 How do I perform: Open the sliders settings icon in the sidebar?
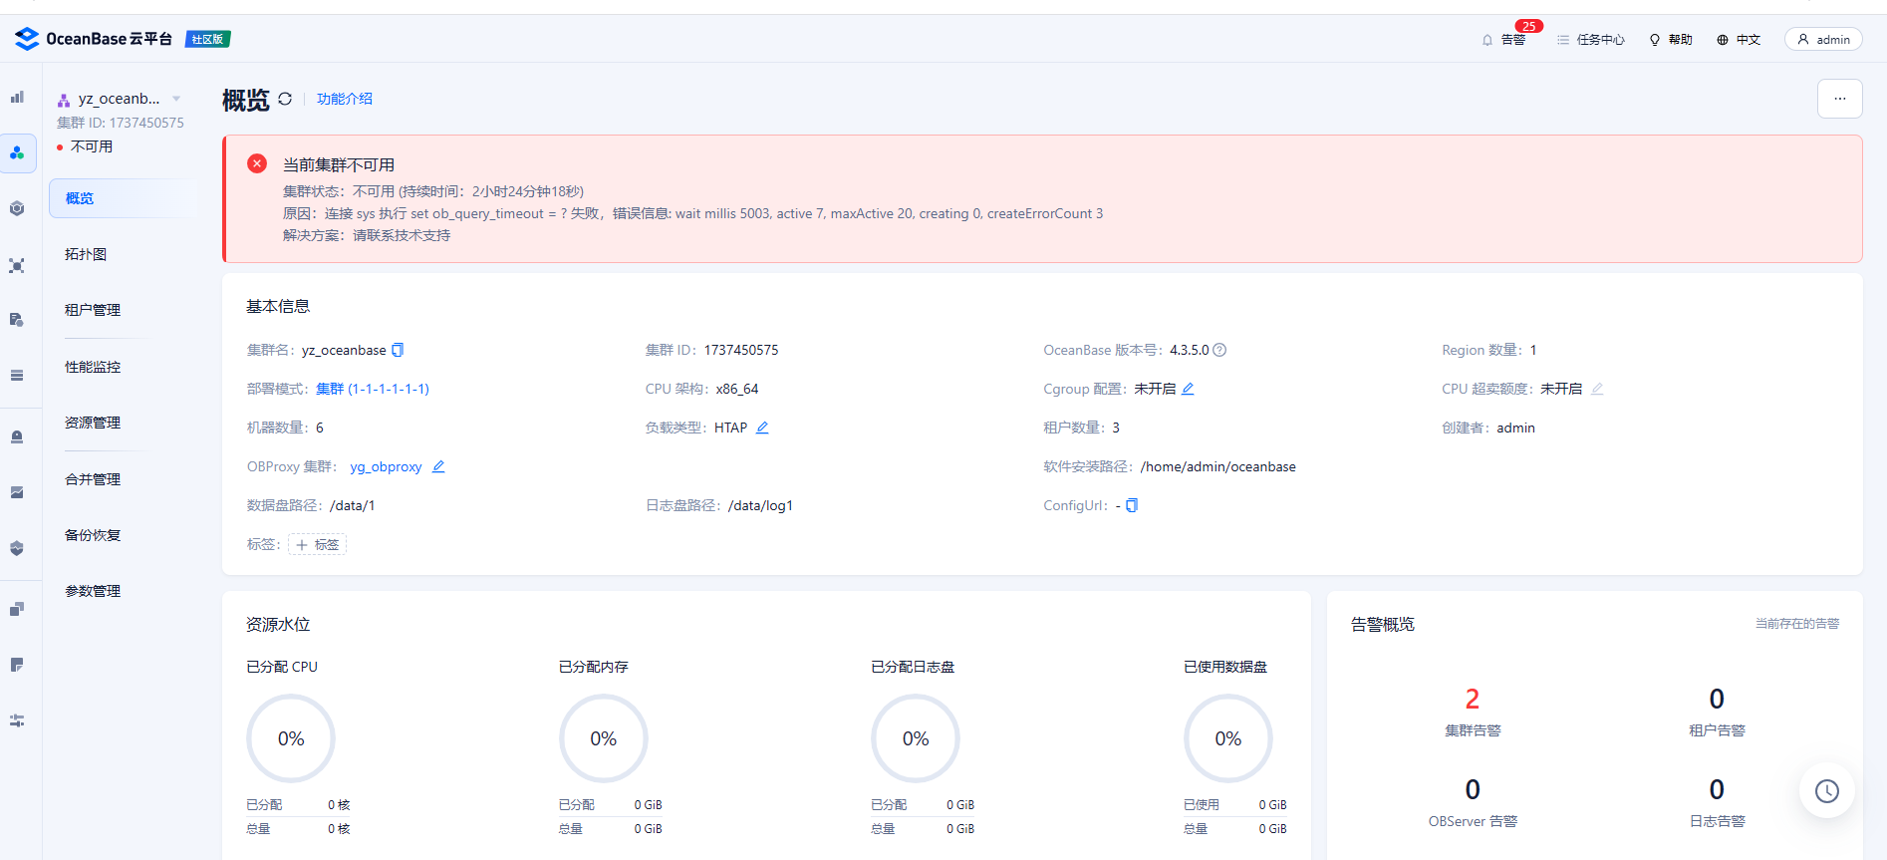[17, 720]
